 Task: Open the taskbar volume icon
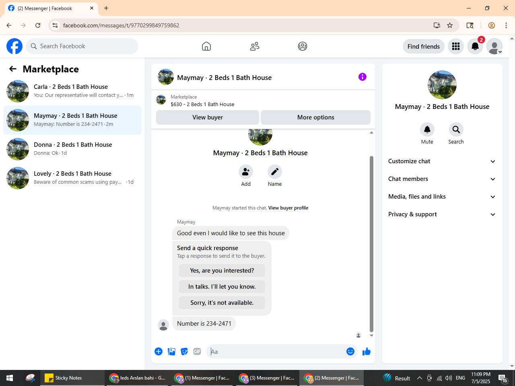click(449, 378)
